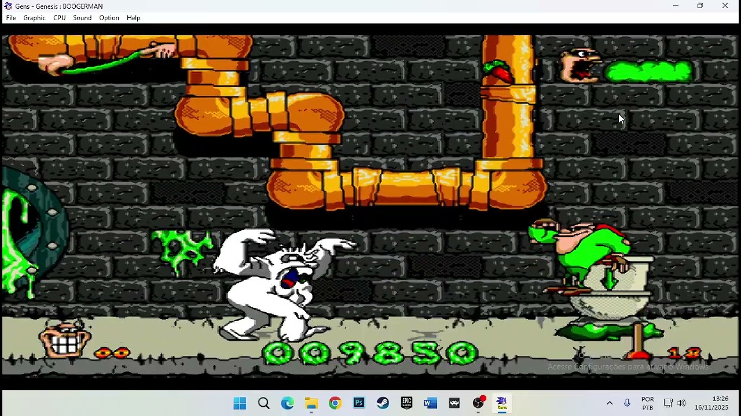The height and width of the screenshot is (416, 741).
Task: Open Microsoft Word from taskbar
Action: click(x=430, y=403)
